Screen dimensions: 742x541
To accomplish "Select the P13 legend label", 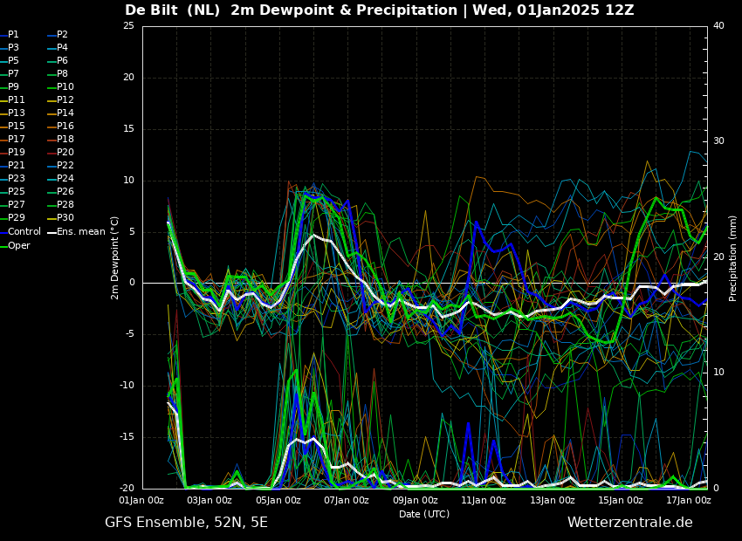I will (x=16, y=113).
